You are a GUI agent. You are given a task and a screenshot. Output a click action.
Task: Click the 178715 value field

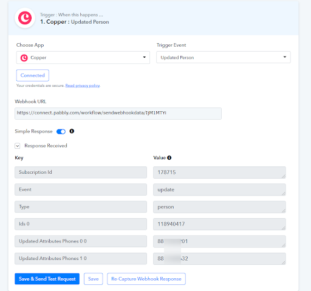tap(219, 173)
